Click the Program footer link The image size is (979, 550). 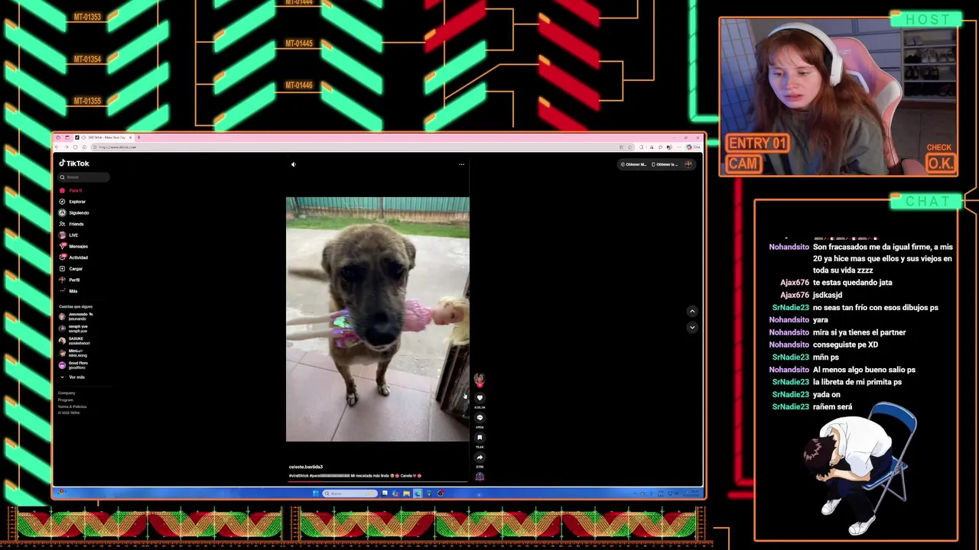(66, 400)
